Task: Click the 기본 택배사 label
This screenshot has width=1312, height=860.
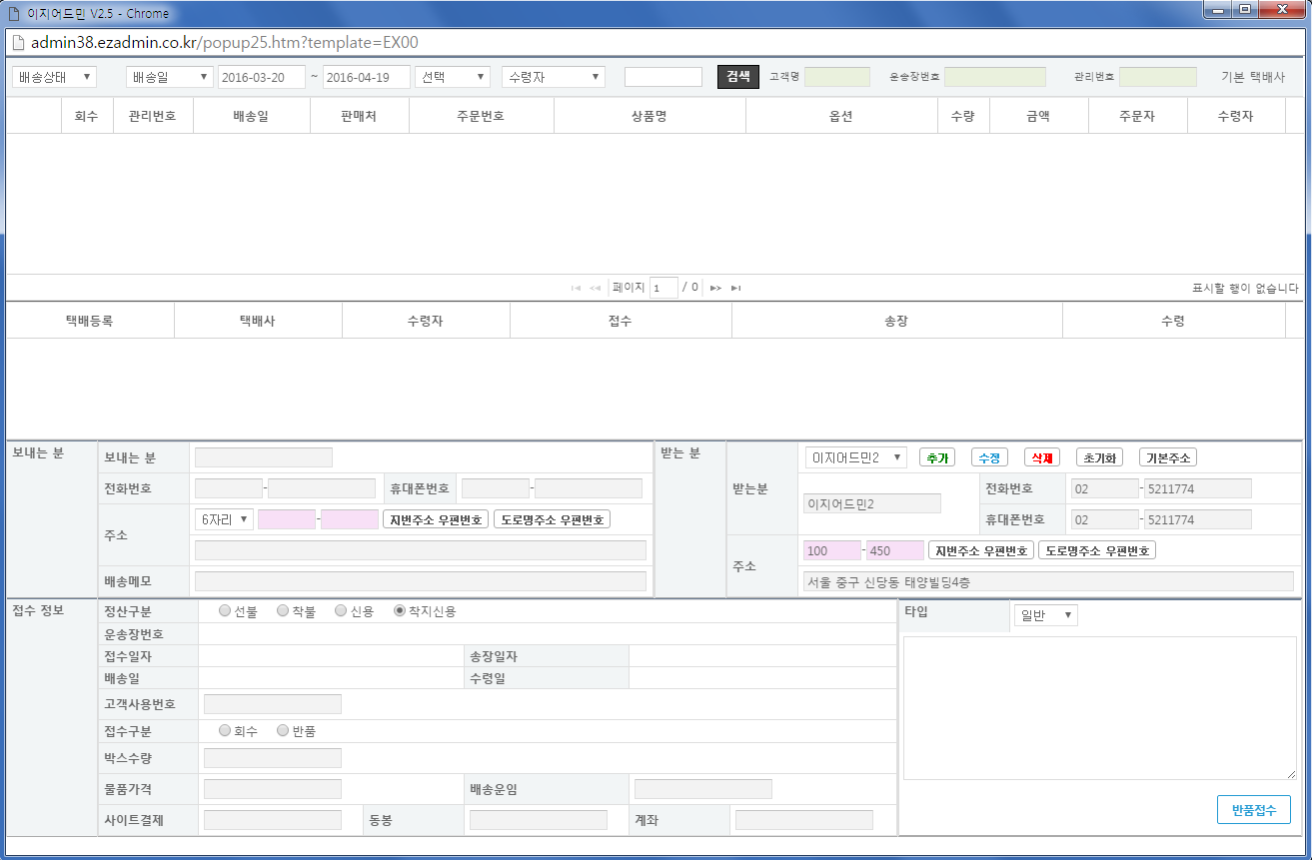Action: coord(1253,77)
